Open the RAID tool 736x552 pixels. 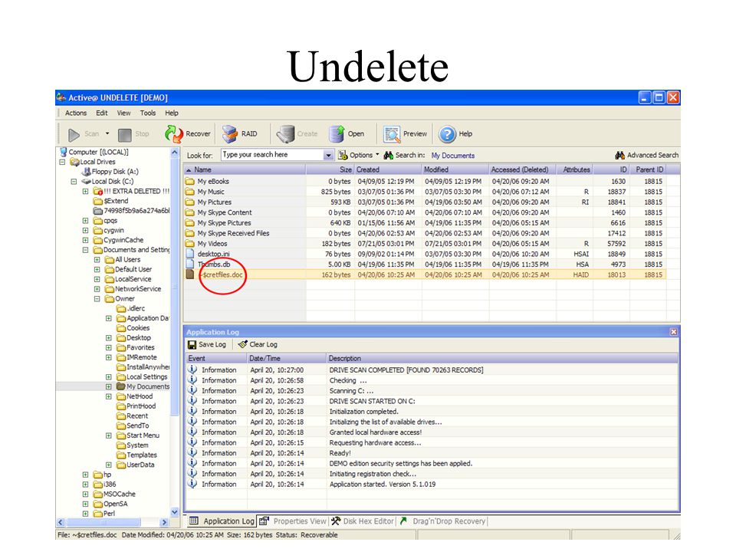point(240,133)
